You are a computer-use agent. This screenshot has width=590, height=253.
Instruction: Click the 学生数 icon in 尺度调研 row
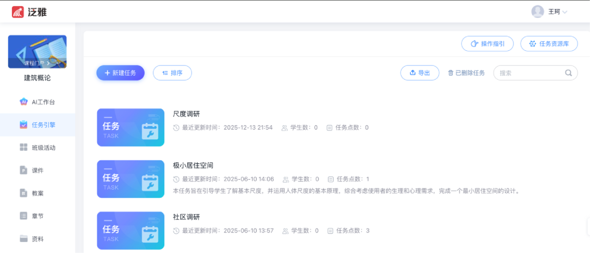(285, 128)
